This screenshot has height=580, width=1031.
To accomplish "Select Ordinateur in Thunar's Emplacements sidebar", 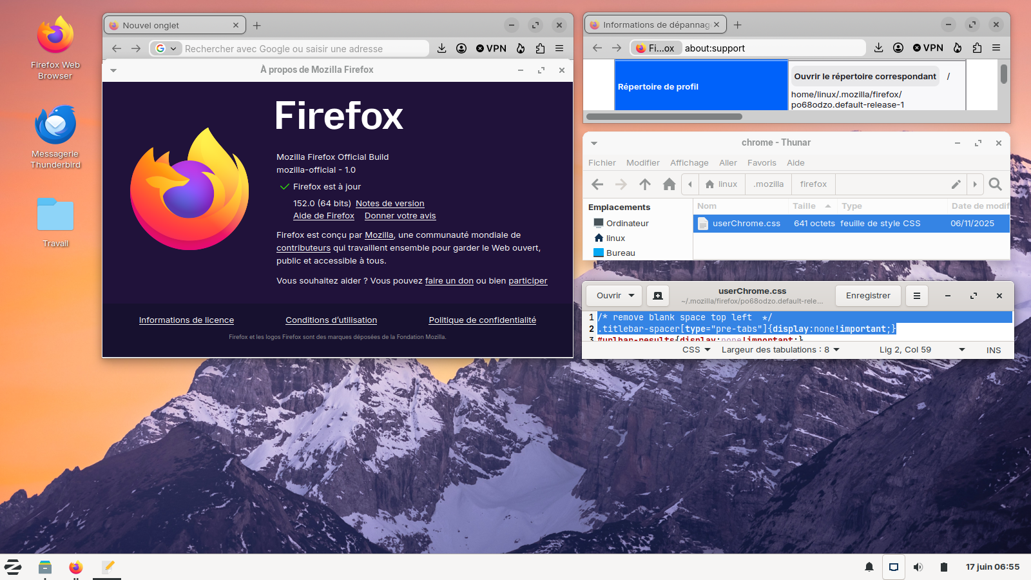I will 627,224.
